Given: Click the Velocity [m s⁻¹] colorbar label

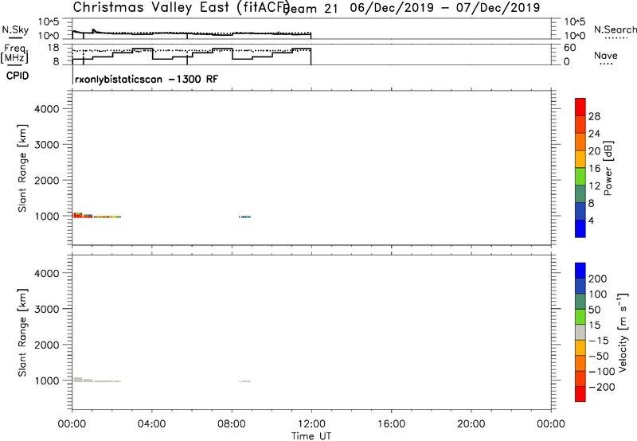Looking at the screenshot, I should click(x=622, y=332).
